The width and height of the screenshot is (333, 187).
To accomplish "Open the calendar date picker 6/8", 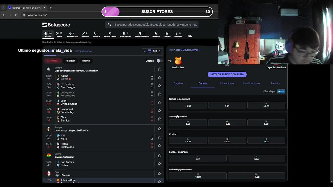I will coord(152,51).
